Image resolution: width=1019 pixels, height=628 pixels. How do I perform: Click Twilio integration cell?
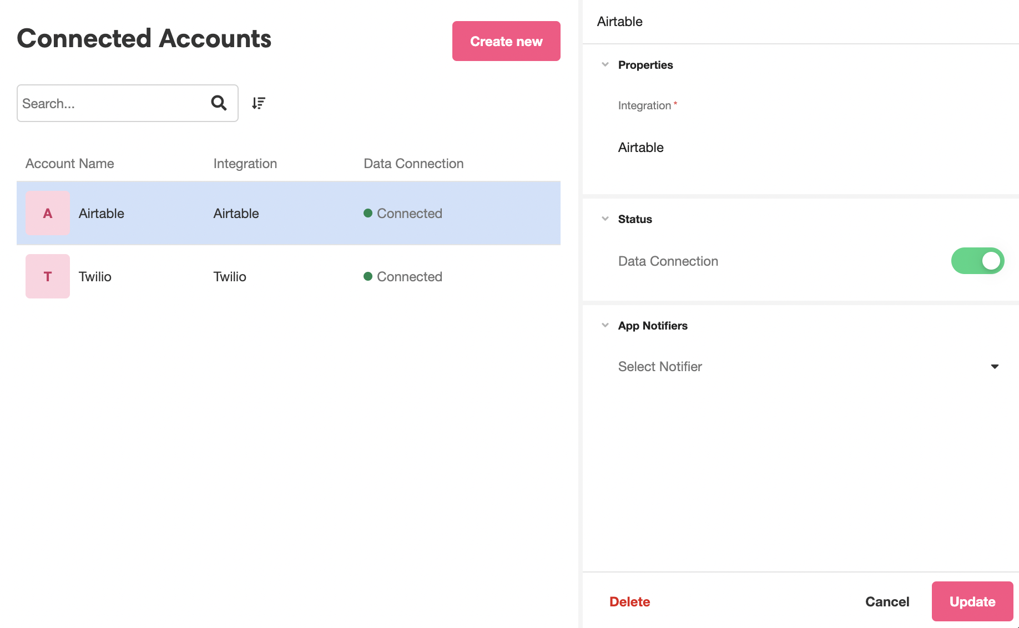pos(230,277)
